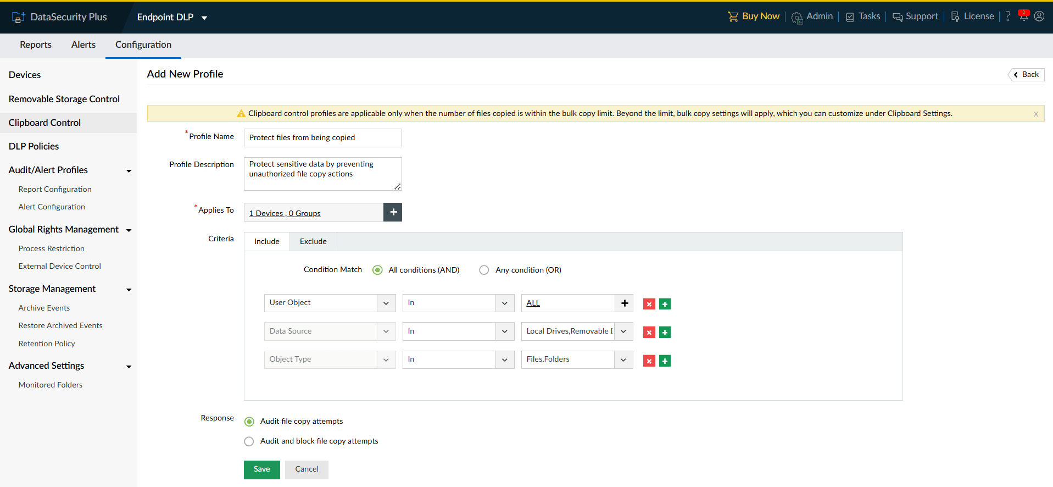Screen dimensions: 1053x487
Task: Open Report Configuration in sidebar
Action: (55, 189)
